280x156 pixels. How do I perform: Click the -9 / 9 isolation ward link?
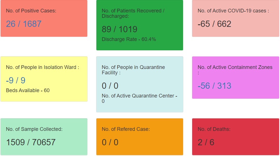point(16,81)
